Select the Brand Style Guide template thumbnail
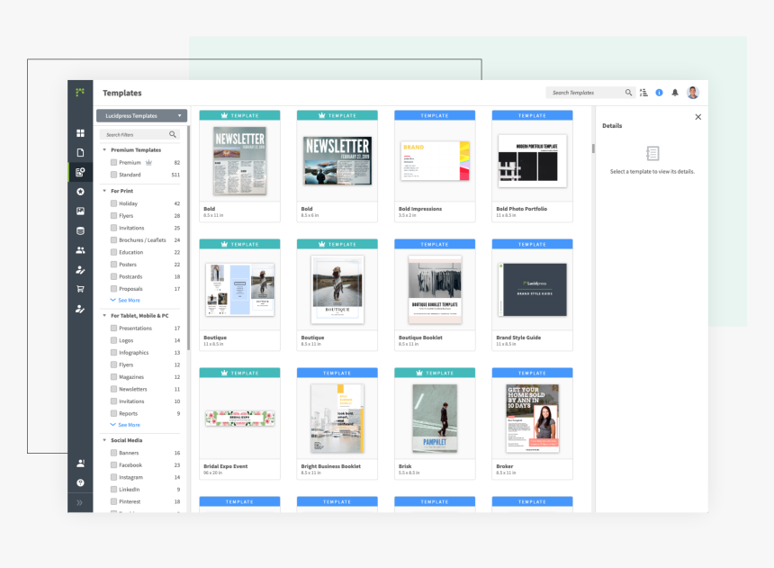Viewport: 774px width, 568px height. point(532,290)
